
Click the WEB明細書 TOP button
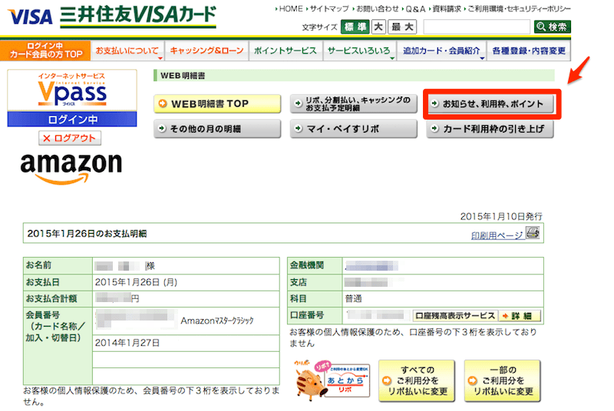[x=217, y=104]
